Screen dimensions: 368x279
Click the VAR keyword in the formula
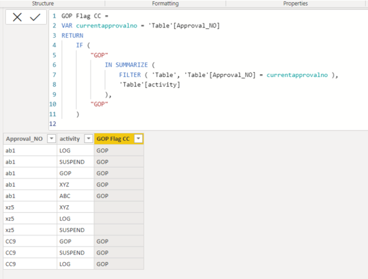pos(67,26)
